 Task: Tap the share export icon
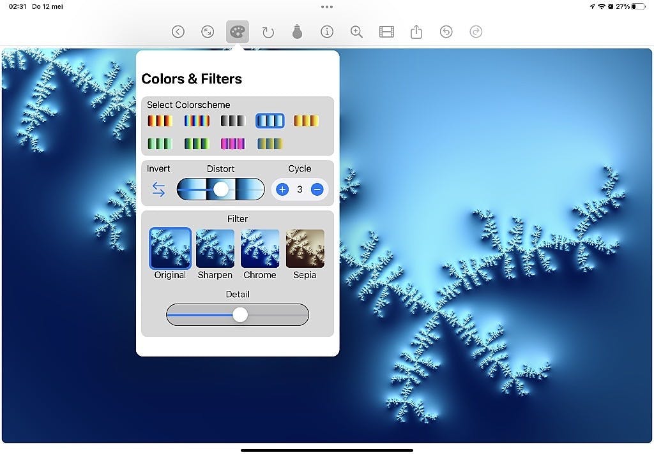tap(416, 31)
